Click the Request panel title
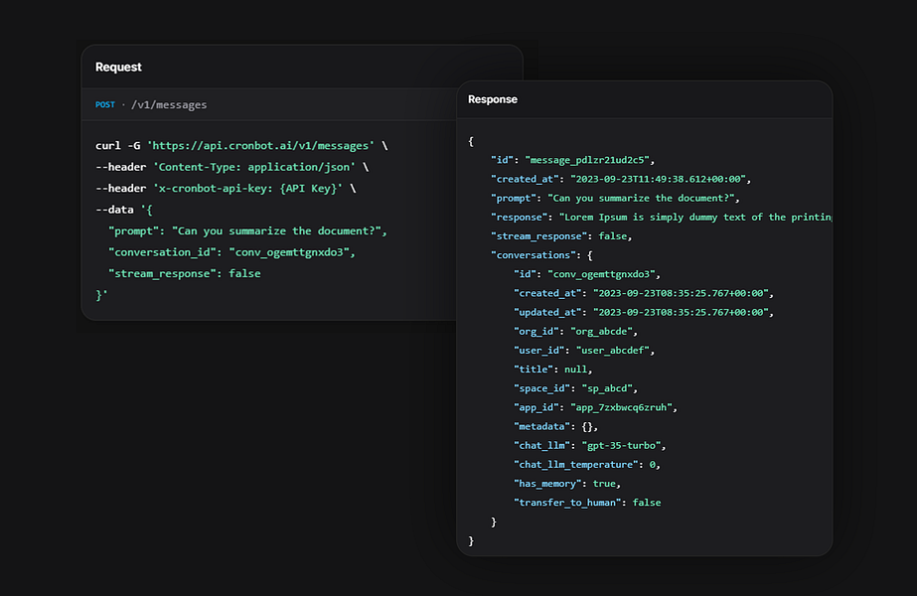Viewport: 917px width, 596px height. (x=118, y=68)
